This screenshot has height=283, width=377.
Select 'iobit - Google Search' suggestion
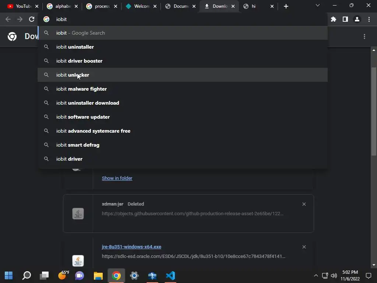183,33
